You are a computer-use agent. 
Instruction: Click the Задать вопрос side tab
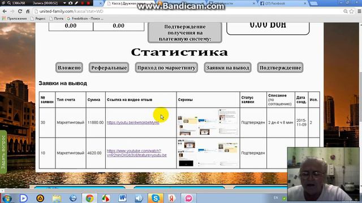(3, 152)
